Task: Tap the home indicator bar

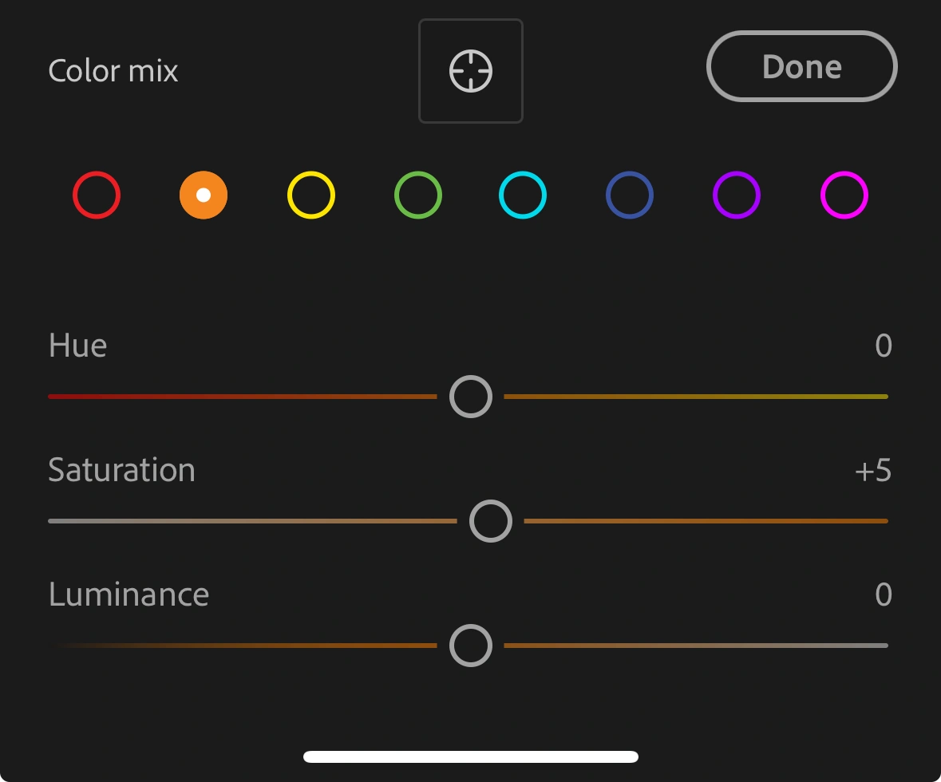Action: tap(471, 756)
